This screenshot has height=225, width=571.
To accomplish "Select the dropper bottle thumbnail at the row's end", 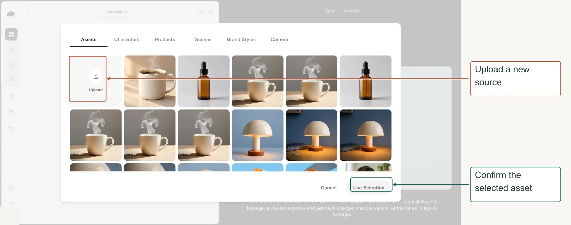I will coord(366,81).
